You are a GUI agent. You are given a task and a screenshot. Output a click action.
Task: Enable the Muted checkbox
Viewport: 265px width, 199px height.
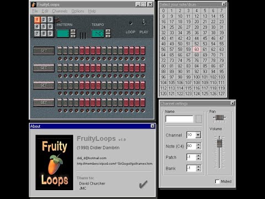(218, 181)
